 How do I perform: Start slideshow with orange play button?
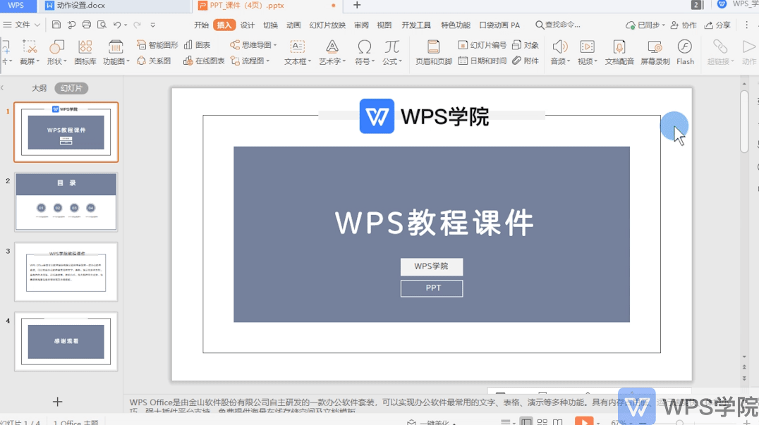coord(584,421)
